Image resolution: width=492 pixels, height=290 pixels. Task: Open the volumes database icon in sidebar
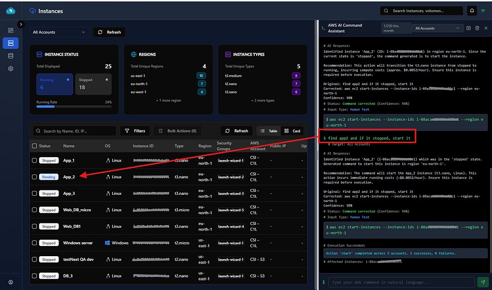[11, 56]
